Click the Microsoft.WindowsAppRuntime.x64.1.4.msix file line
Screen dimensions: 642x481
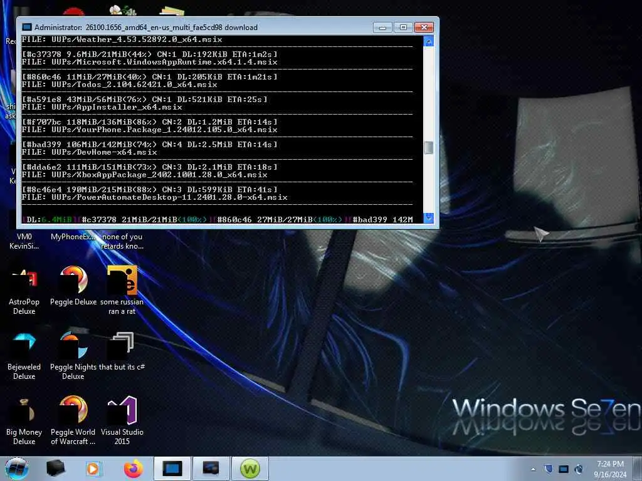pyautogui.click(x=149, y=62)
